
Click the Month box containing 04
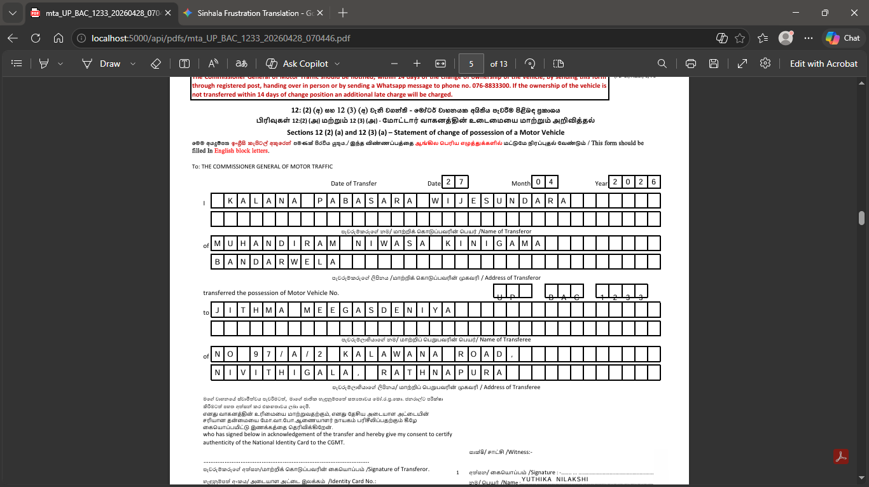(545, 182)
